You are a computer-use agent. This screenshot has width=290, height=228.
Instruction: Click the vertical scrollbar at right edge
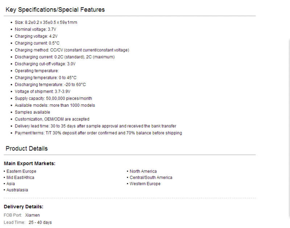point(289,129)
